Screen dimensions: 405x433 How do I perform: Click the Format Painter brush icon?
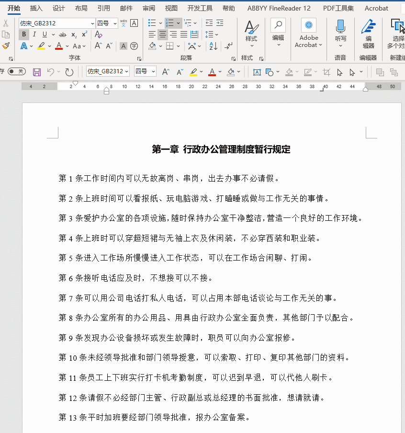(6, 46)
